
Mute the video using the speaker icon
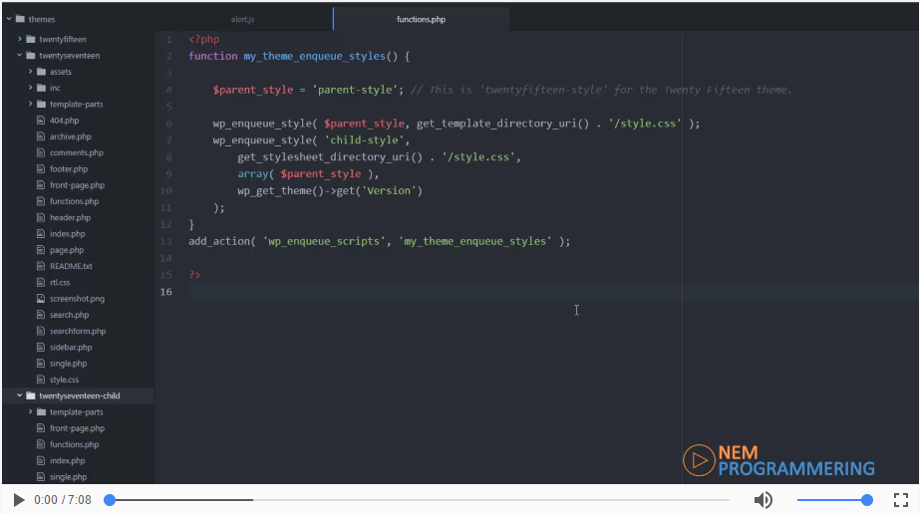(763, 500)
